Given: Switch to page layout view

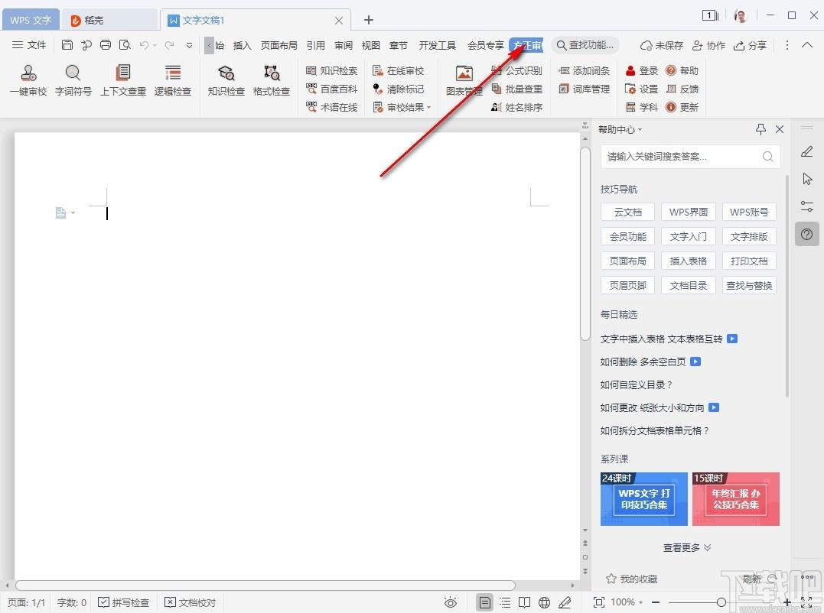Looking at the screenshot, I should [x=484, y=602].
